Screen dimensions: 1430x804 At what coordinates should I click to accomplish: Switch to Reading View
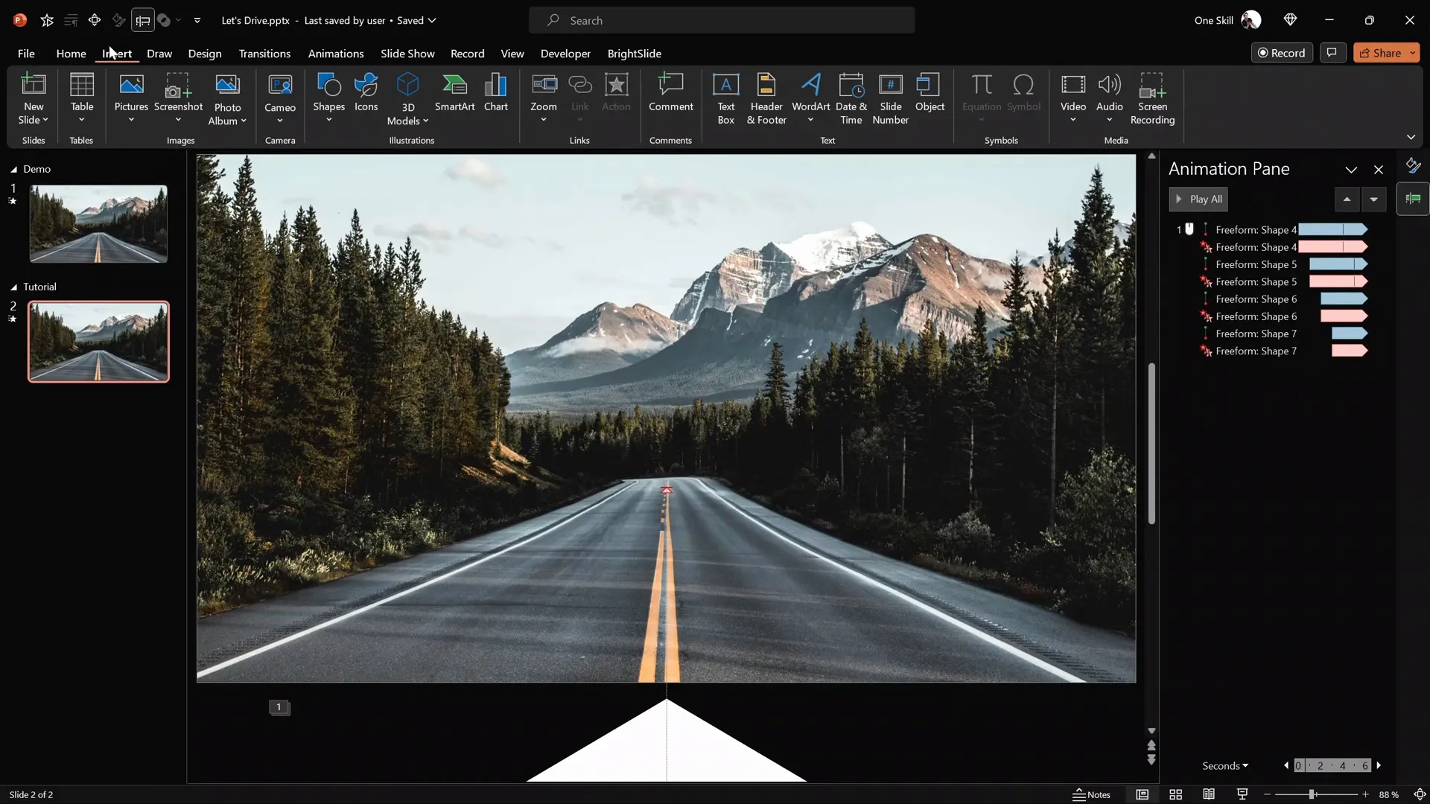pyautogui.click(x=1209, y=794)
